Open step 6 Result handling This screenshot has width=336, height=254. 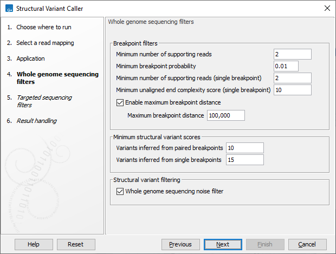pos(36,121)
